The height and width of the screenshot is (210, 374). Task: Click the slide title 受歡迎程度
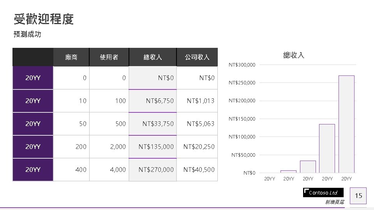pyautogui.click(x=43, y=19)
